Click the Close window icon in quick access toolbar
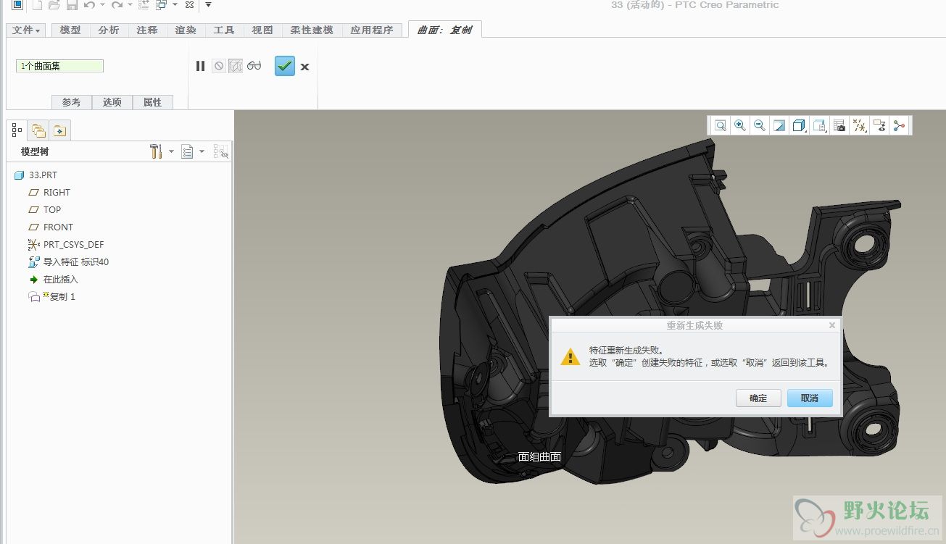 (x=189, y=5)
